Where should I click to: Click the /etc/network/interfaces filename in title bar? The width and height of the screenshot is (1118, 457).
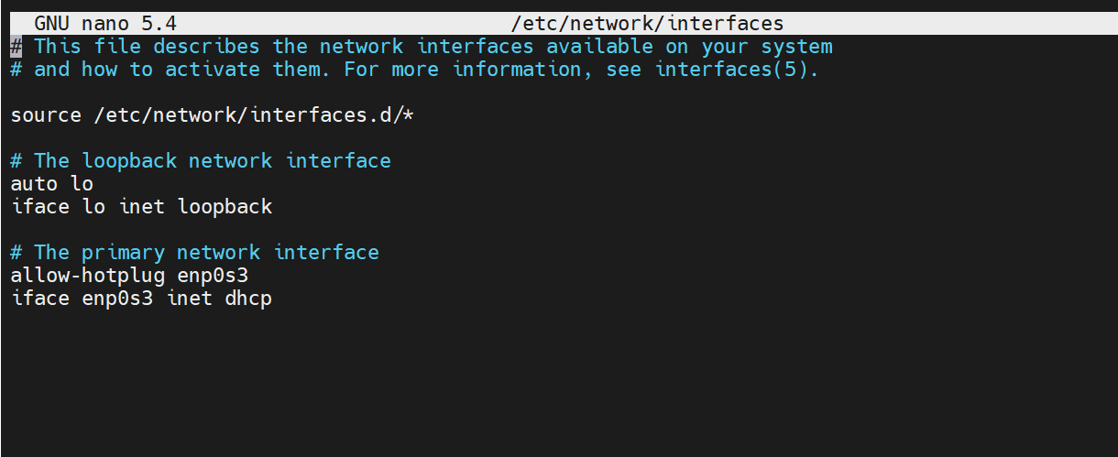pyautogui.click(x=647, y=24)
